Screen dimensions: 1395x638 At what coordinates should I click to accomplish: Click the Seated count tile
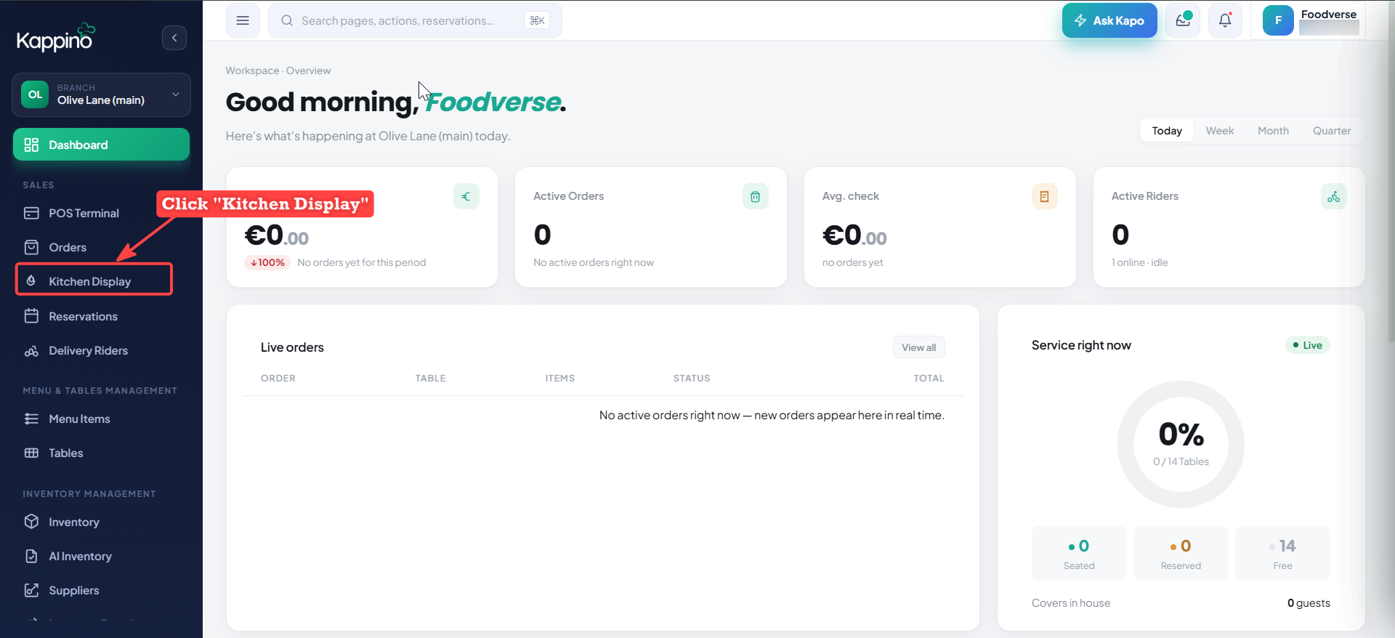pyautogui.click(x=1079, y=553)
